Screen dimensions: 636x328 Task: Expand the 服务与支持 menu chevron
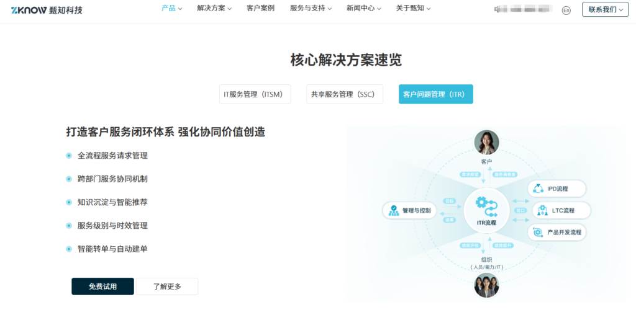[329, 9]
